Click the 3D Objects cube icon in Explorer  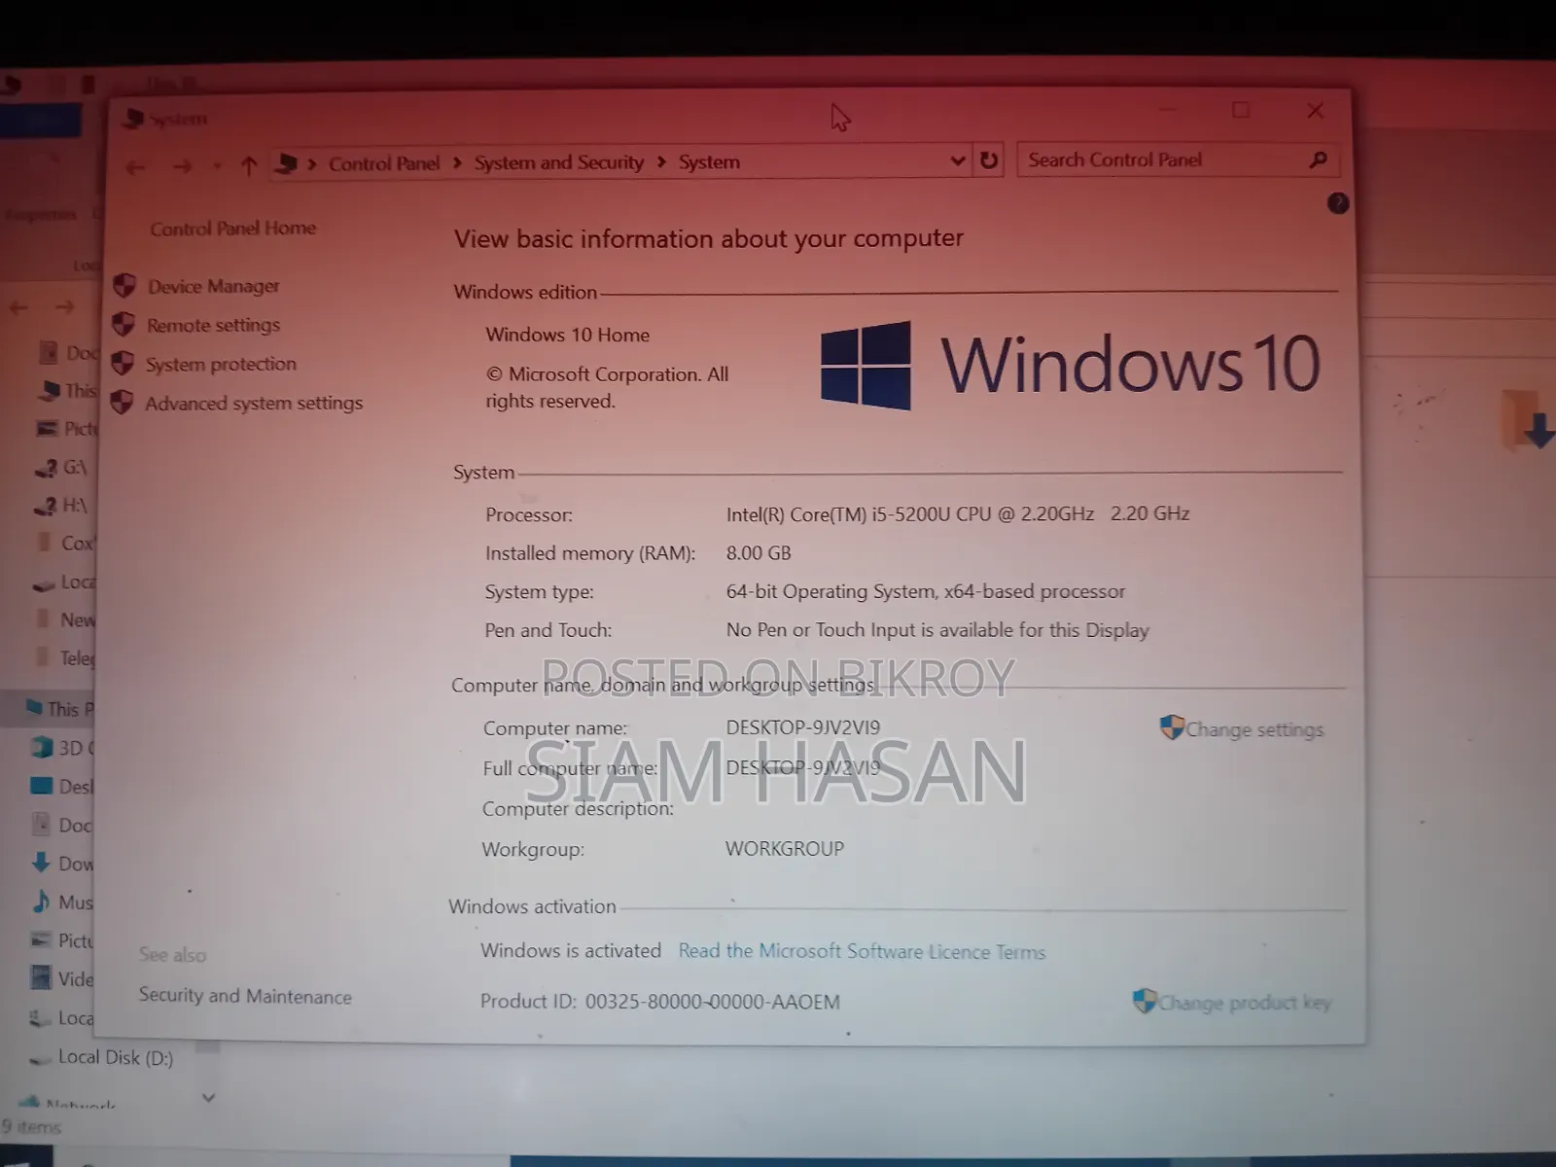[x=42, y=747]
